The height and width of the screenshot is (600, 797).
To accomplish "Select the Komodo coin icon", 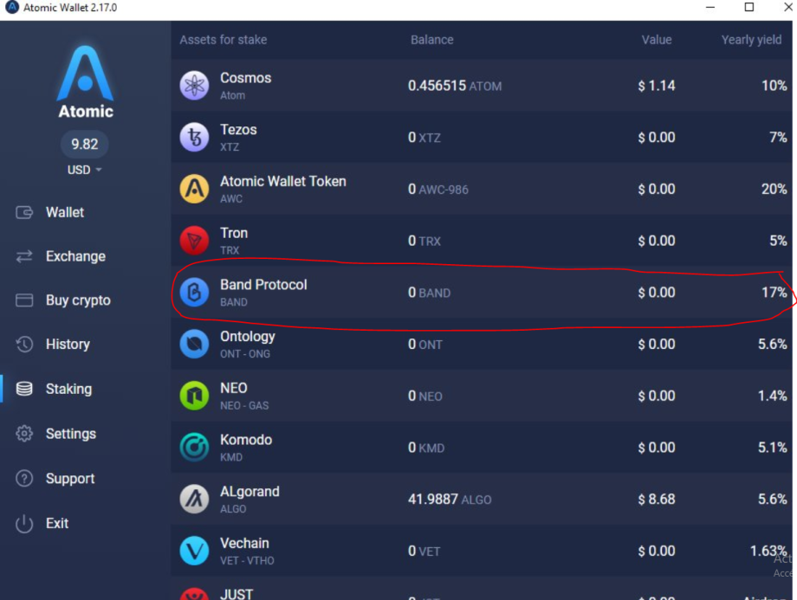I will pos(194,447).
